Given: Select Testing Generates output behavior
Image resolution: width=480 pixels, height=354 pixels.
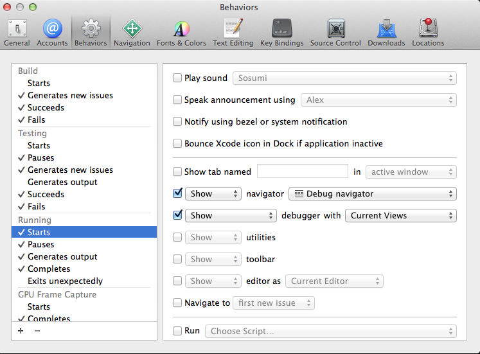Looking at the screenshot, I should pos(84,182).
